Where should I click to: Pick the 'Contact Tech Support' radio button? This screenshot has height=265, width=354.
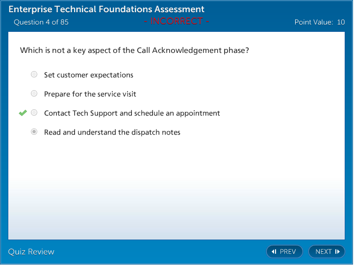(x=34, y=113)
